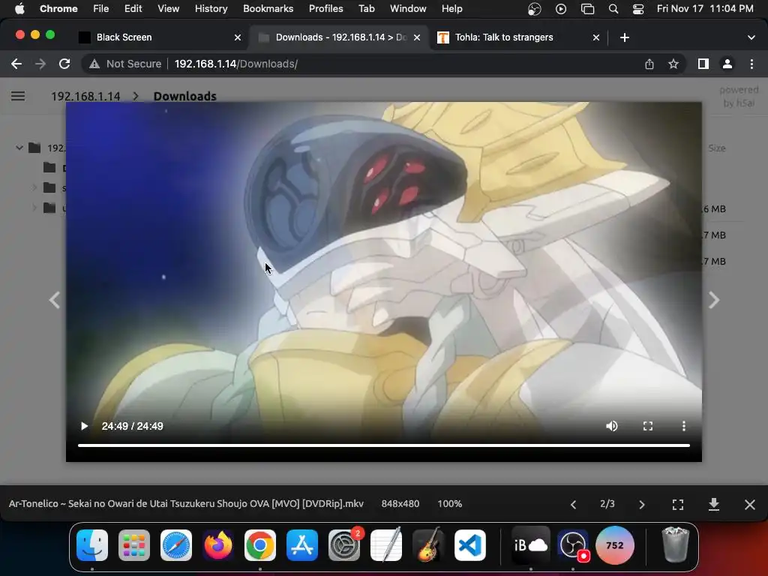Click the video progress bar
Screen dimensions: 768x576
tap(384, 445)
